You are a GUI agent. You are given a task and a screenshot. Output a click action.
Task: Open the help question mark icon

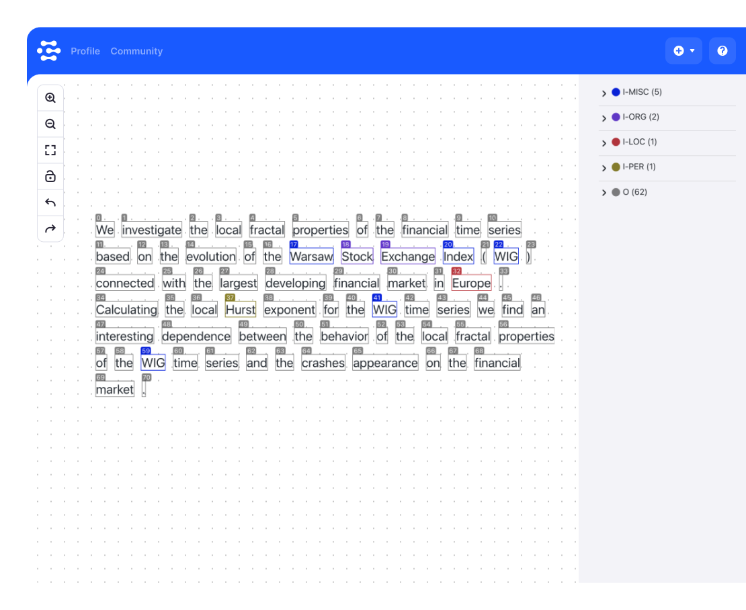722,51
